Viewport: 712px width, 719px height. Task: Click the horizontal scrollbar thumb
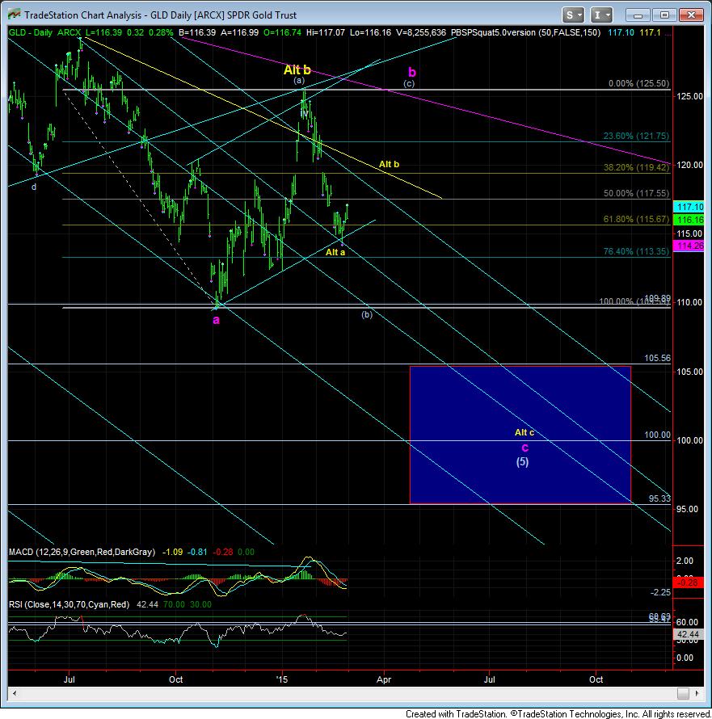click(683, 693)
